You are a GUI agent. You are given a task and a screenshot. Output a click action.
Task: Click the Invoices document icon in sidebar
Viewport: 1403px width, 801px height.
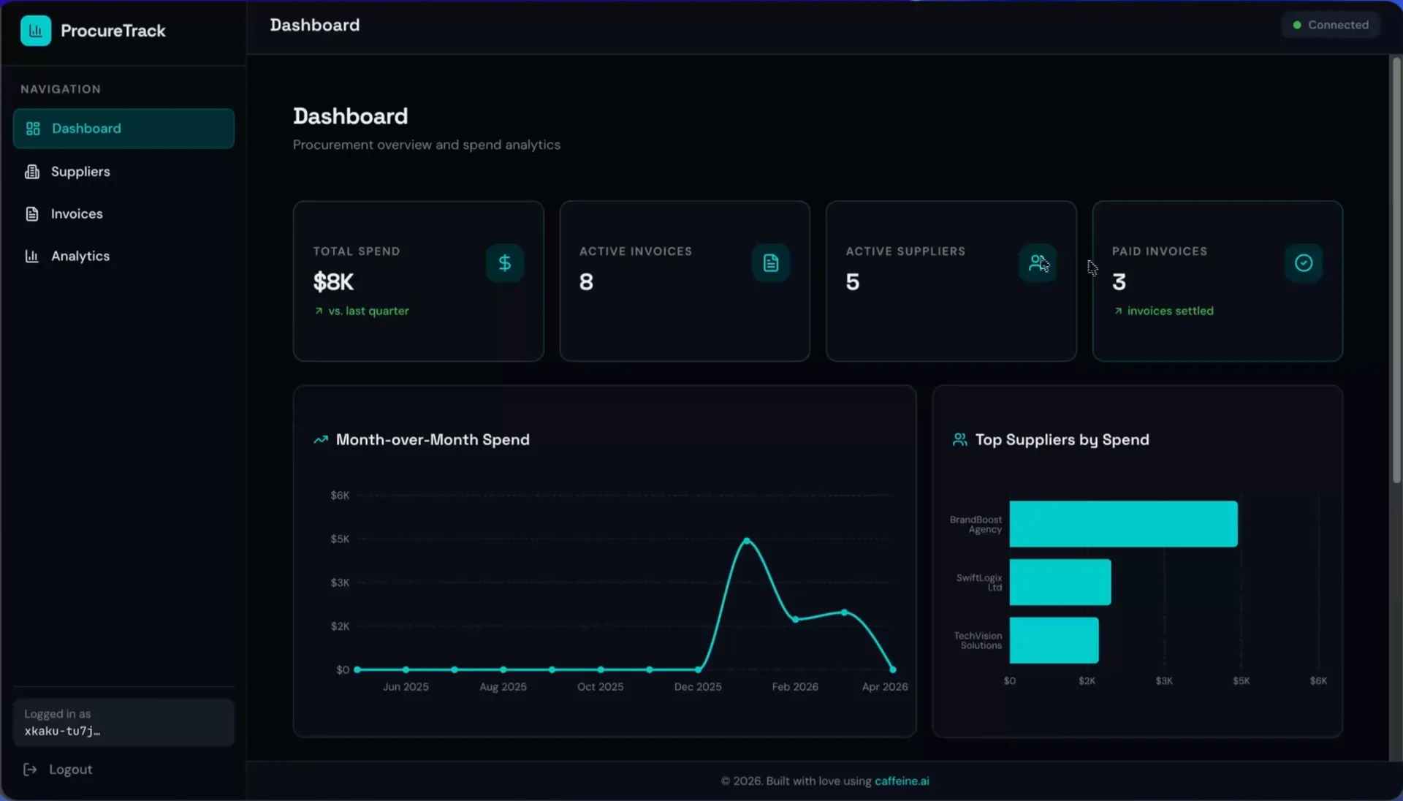[x=33, y=213]
